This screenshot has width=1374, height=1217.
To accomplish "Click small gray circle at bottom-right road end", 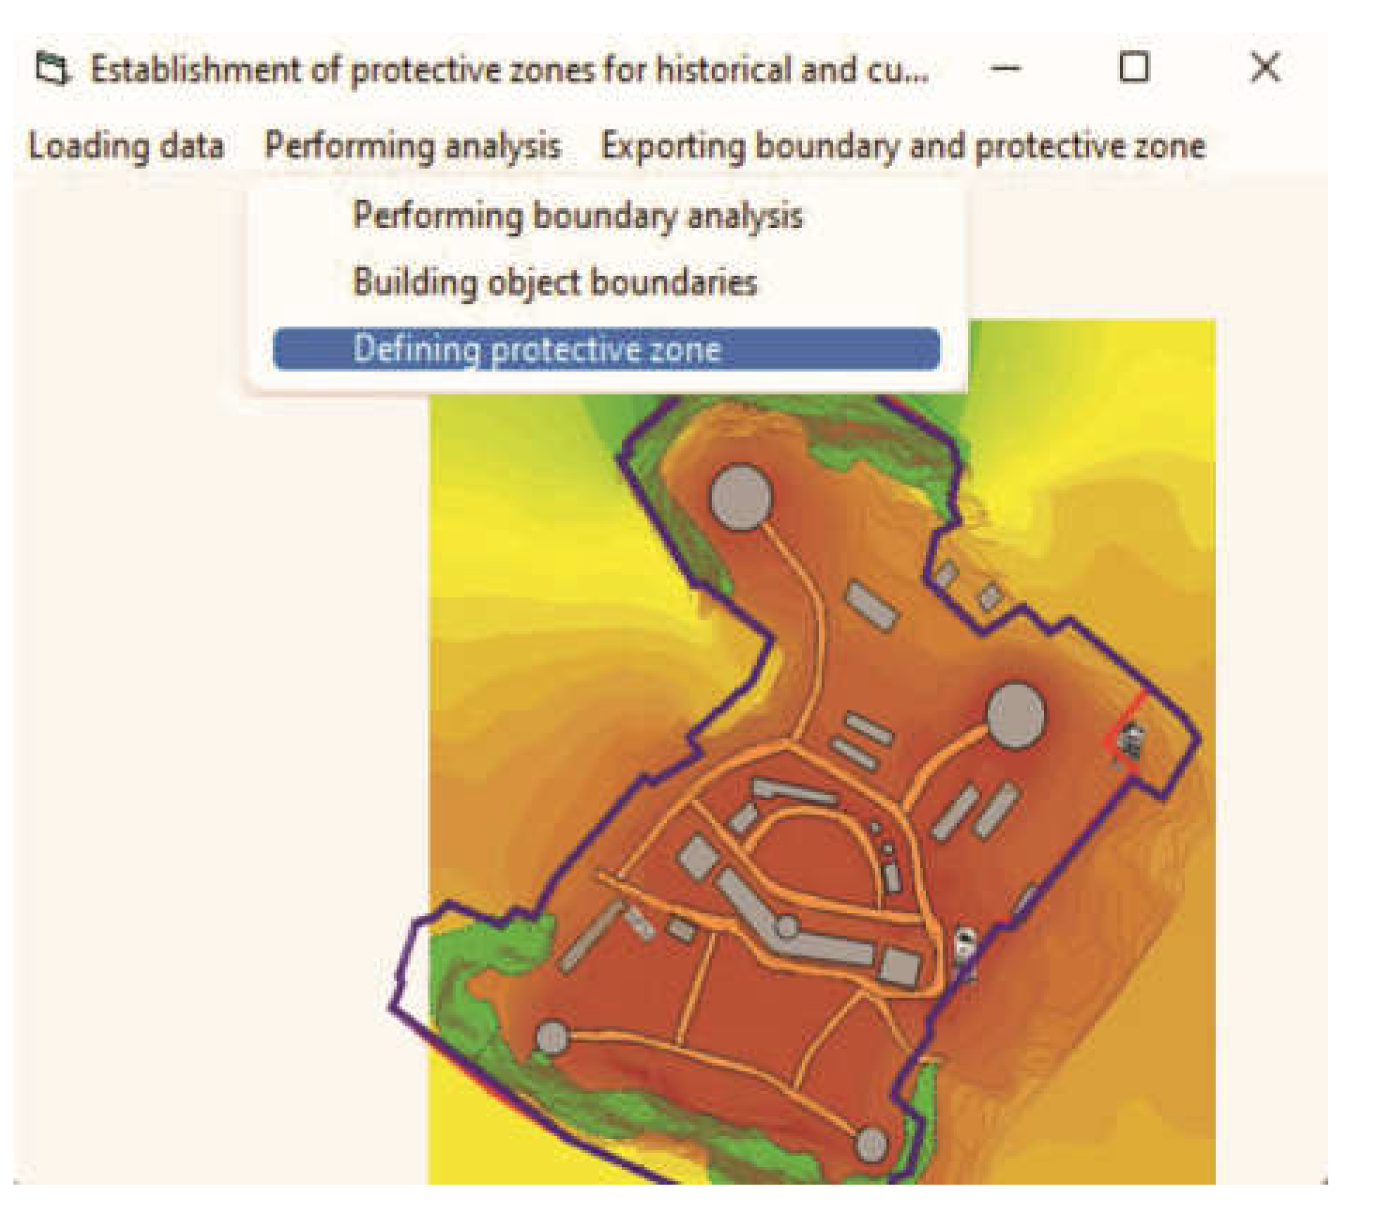I will click(871, 1145).
